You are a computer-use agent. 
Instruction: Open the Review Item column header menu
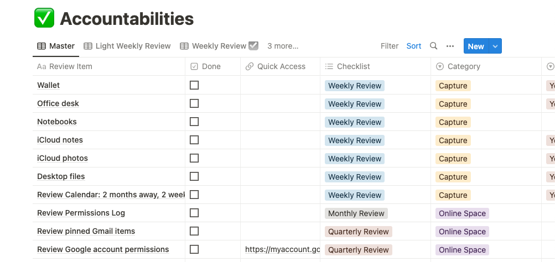(65, 66)
